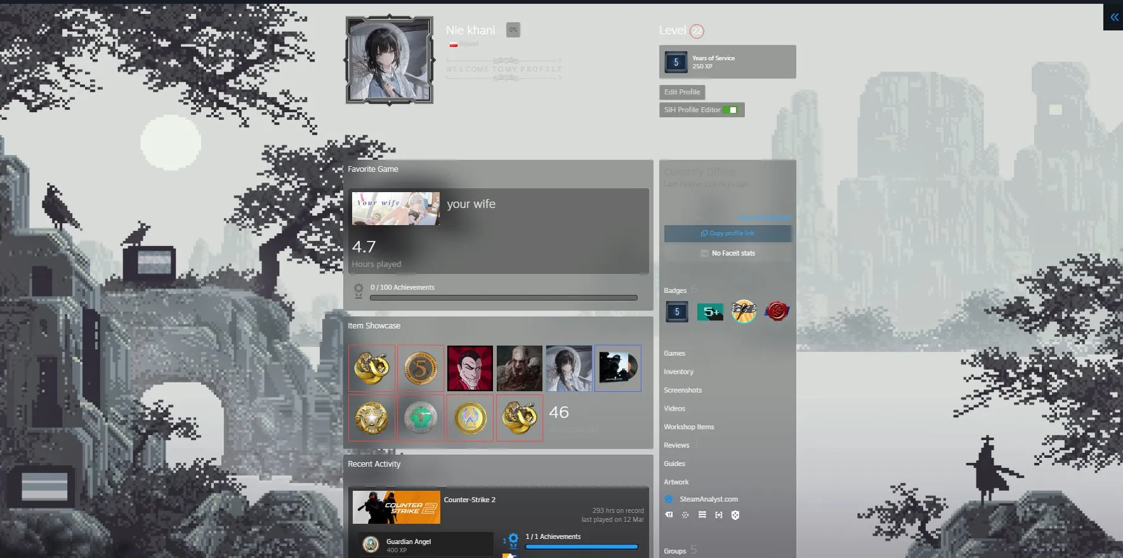Select the red vampire face item
1123x558 pixels.
pos(470,368)
